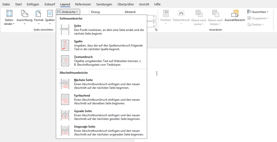
Task: Switch to the Entwurf tab
Action: click(50, 4)
